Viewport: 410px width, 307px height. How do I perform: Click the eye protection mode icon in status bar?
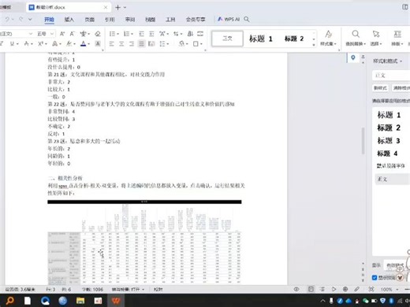(x=296, y=289)
